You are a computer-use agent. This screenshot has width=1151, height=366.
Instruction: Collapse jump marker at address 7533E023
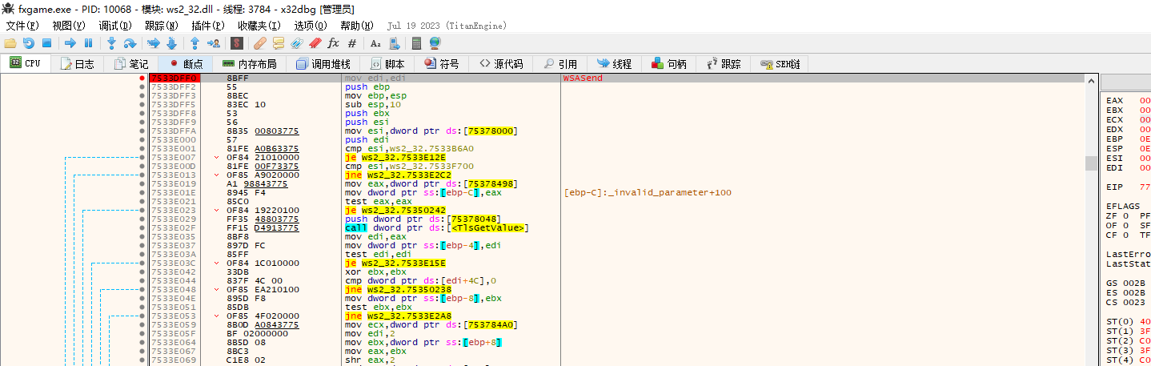(x=217, y=210)
